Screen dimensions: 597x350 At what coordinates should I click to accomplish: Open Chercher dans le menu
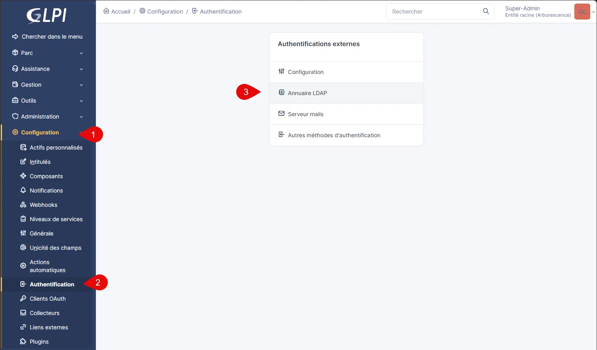(52, 37)
